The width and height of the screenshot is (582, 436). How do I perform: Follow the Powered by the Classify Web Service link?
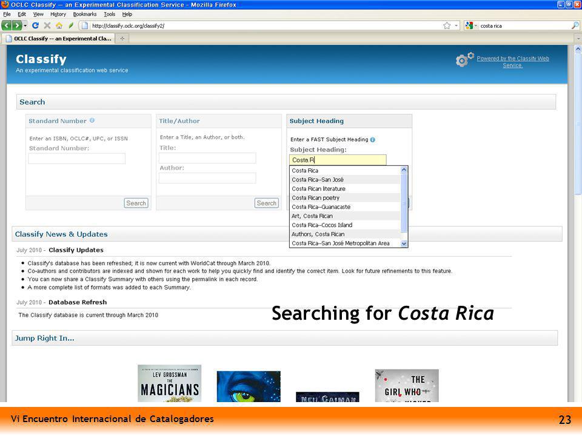coord(513,62)
